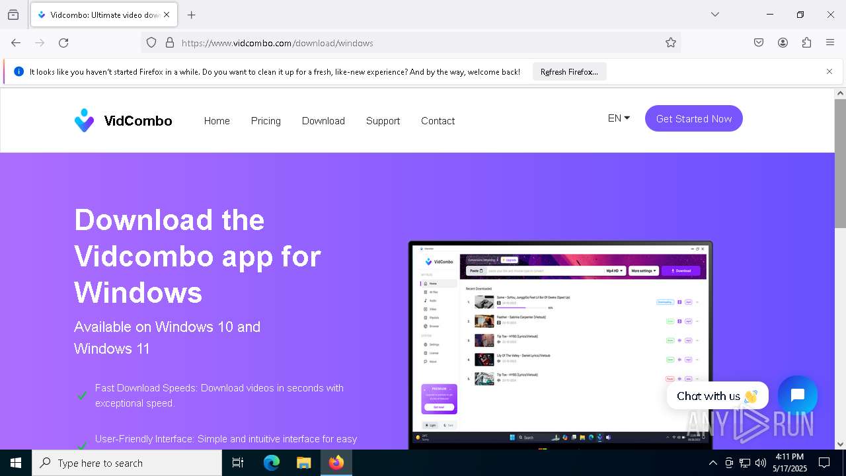Click the Firefox back arrow
The image size is (846, 476).
point(16,43)
